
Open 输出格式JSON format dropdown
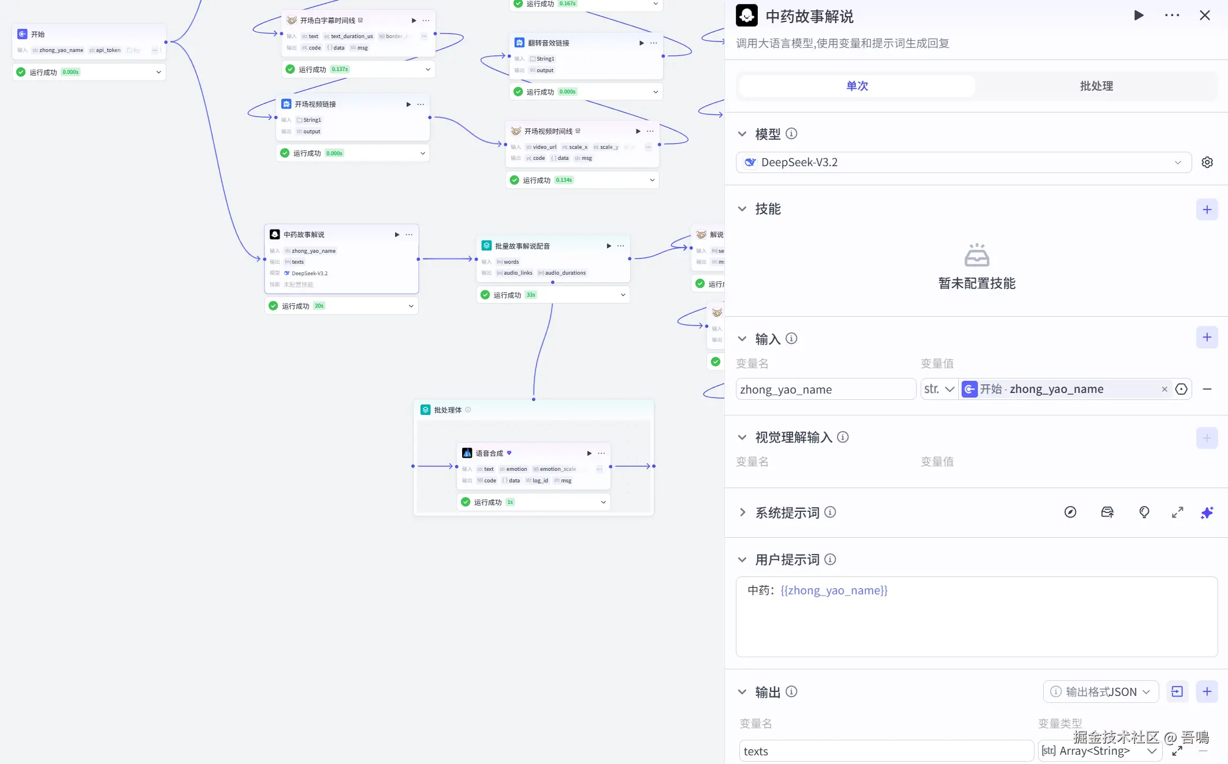pos(1100,691)
